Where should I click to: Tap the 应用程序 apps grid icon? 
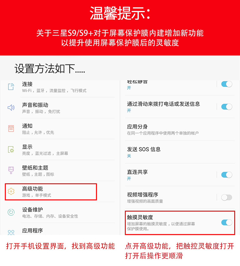pos(11,233)
